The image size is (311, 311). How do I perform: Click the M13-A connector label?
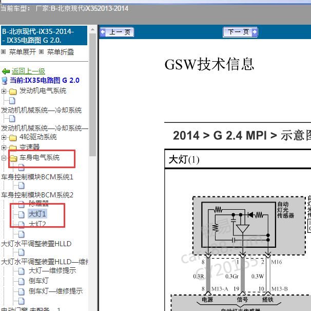[220, 289]
